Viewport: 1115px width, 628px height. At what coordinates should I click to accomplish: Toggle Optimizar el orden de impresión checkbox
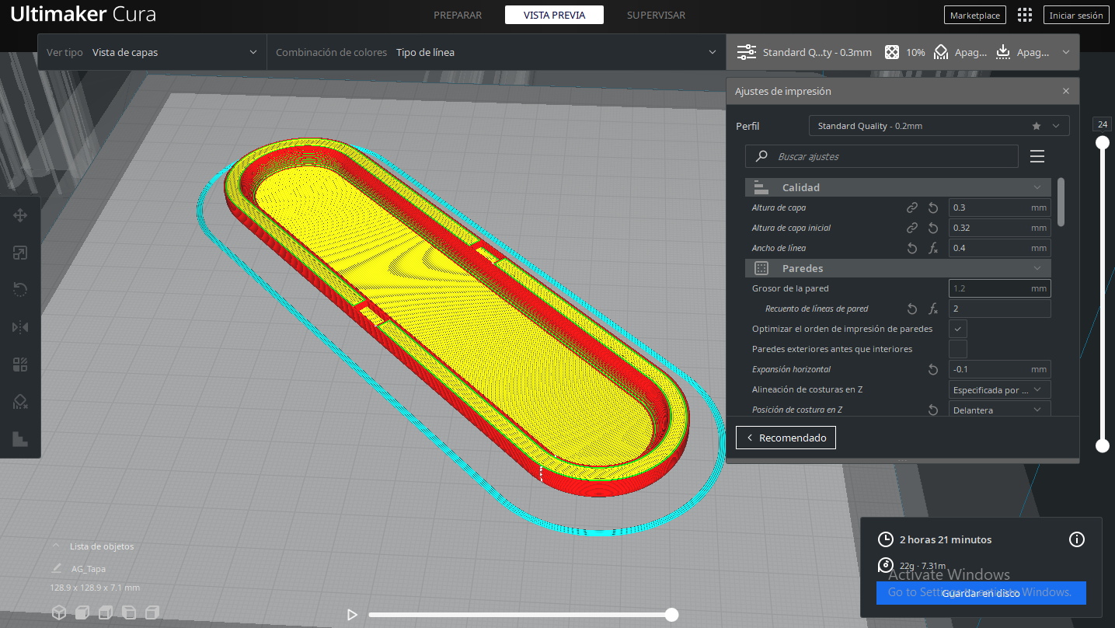tap(958, 329)
